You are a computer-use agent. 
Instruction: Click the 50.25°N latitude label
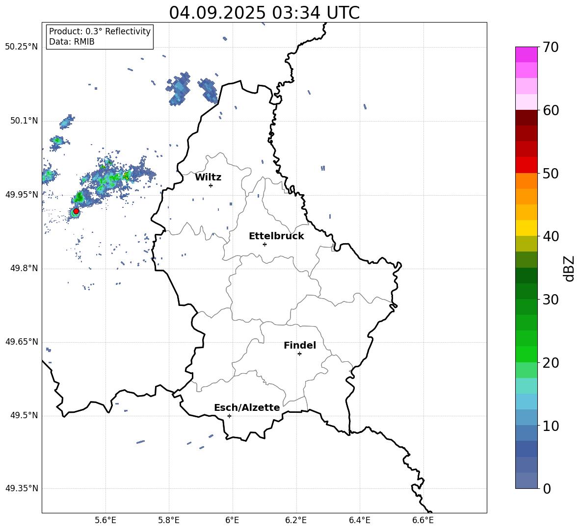pyautogui.click(x=22, y=47)
